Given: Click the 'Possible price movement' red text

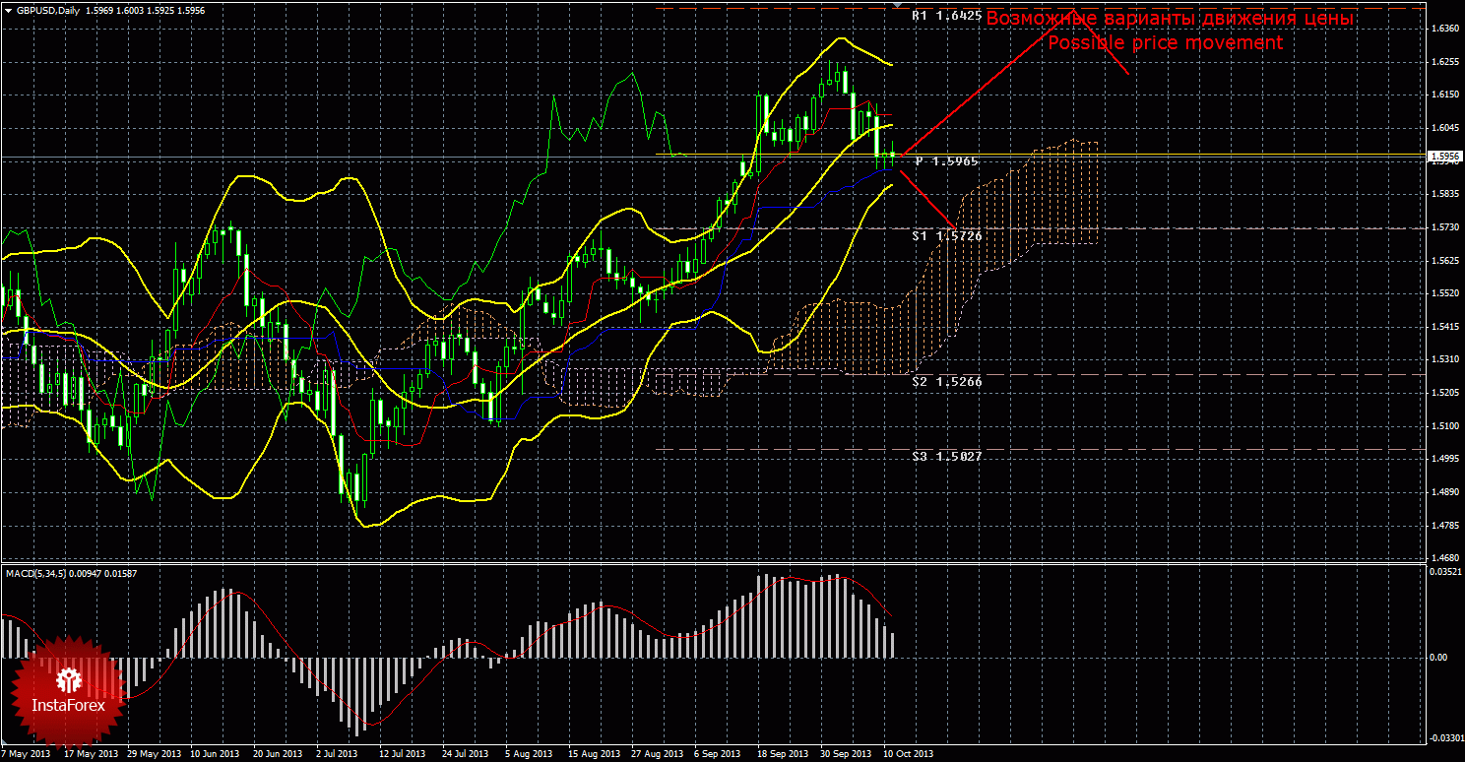Looking at the screenshot, I should pos(1164,43).
